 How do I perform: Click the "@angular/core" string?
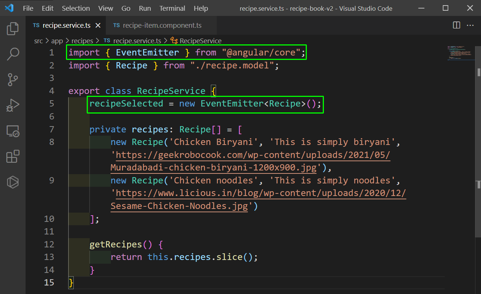point(261,53)
